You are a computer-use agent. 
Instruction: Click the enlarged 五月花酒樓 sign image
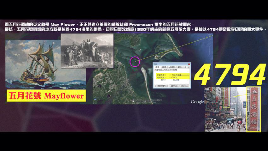click(253, 109)
